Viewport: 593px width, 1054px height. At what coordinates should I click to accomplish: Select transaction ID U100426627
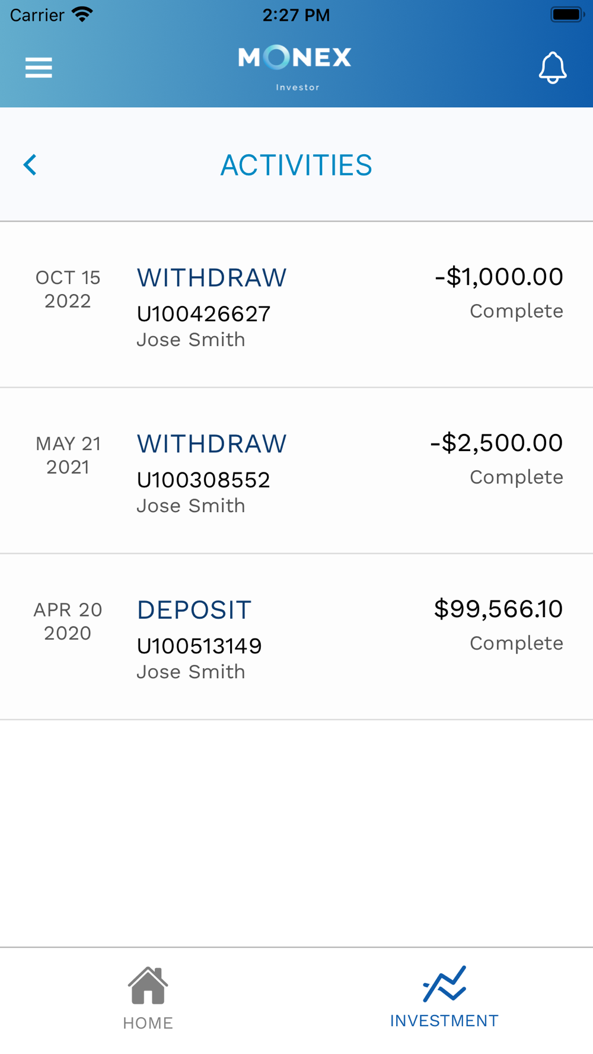point(203,314)
